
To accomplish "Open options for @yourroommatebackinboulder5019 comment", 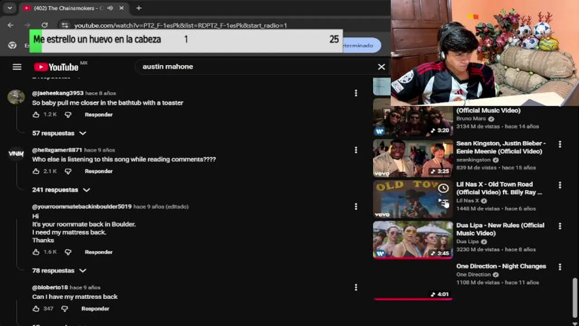I will pos(356,206).
